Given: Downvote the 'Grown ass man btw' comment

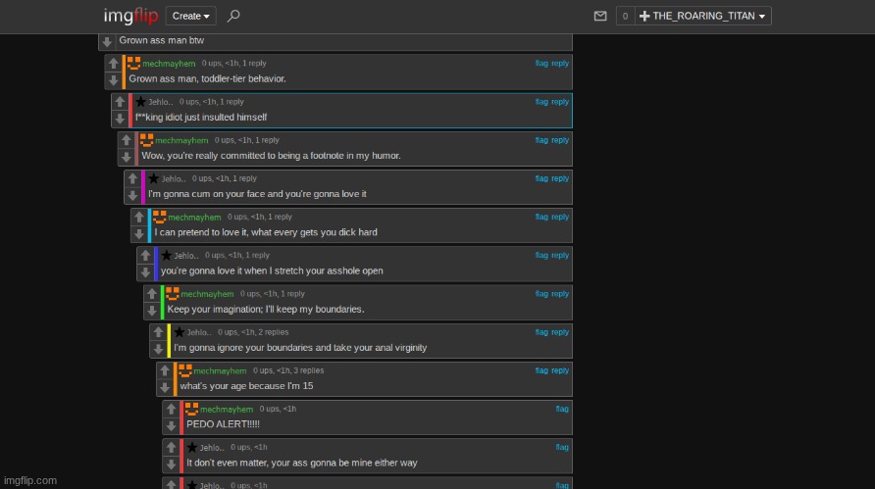Looking at the screenshot, I should pos(107,42).
